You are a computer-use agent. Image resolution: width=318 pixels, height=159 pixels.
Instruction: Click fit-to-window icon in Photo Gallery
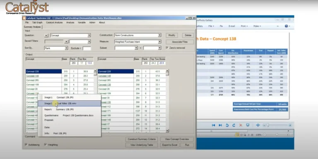tap(258, 125)
